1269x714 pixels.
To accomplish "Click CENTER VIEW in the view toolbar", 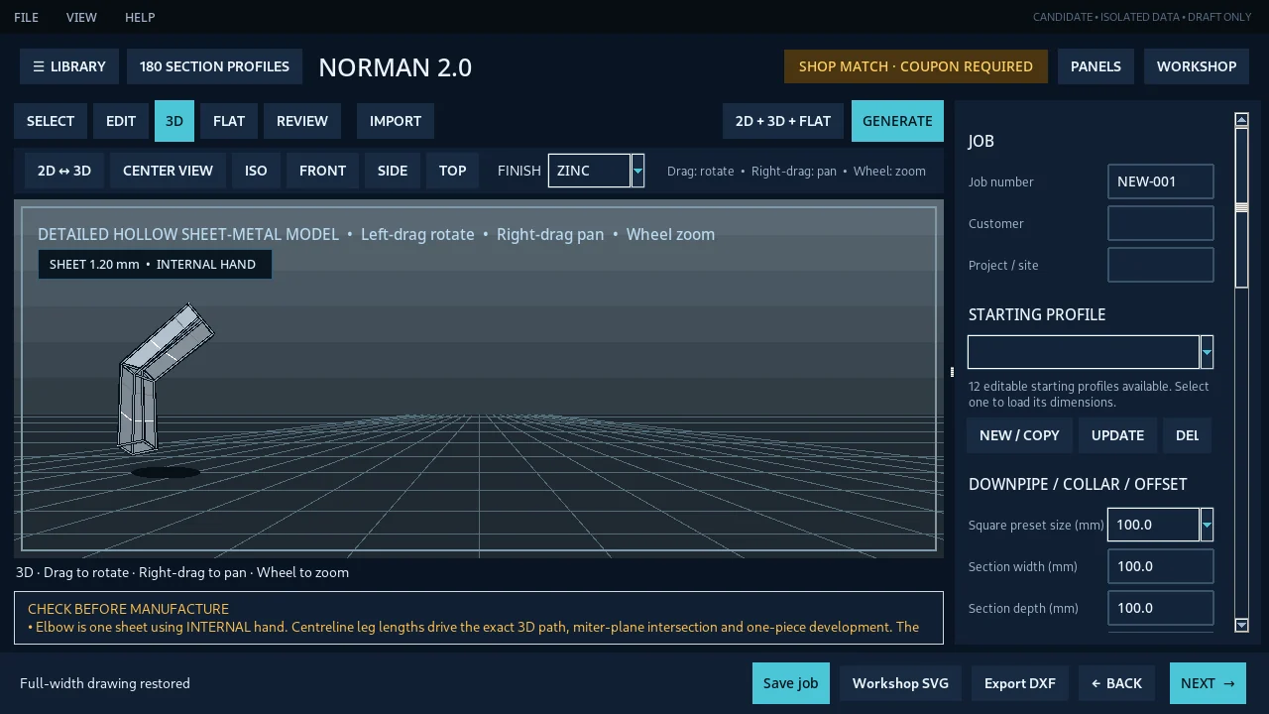I will 168,171.
